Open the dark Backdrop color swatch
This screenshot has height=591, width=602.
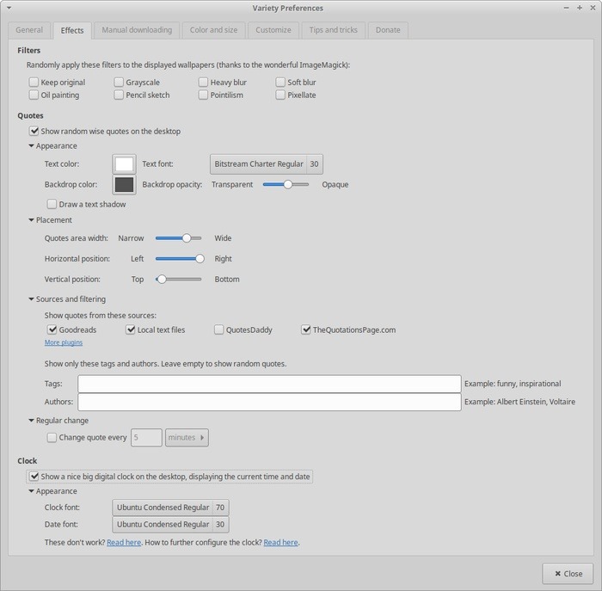tap(125, 185)
